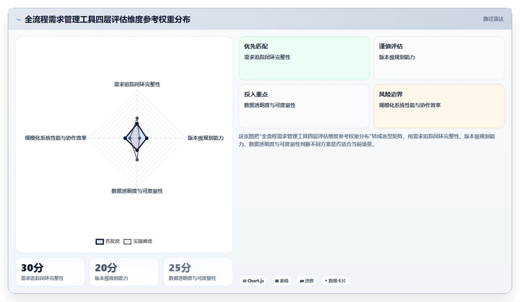This screenshot has height=302, width=520.
Task: Toggle the 实施难度 legend swatch
Action: pyautogui.click(x=127, y=241)
